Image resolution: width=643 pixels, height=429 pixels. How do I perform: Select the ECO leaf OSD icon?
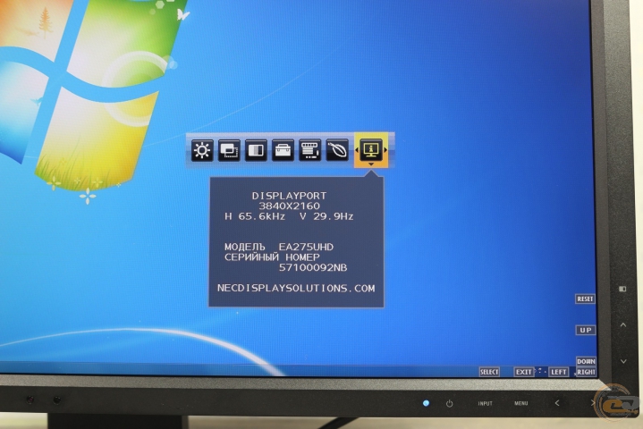pyautogui.click(x=337, y=150)
